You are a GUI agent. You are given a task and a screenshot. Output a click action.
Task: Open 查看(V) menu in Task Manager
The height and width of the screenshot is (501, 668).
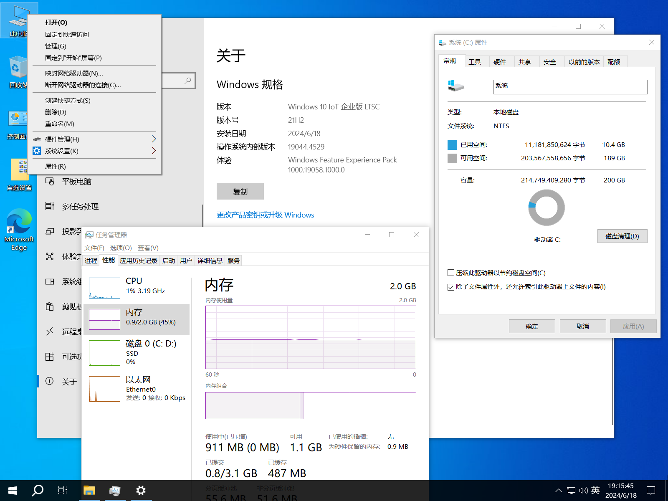148,248
